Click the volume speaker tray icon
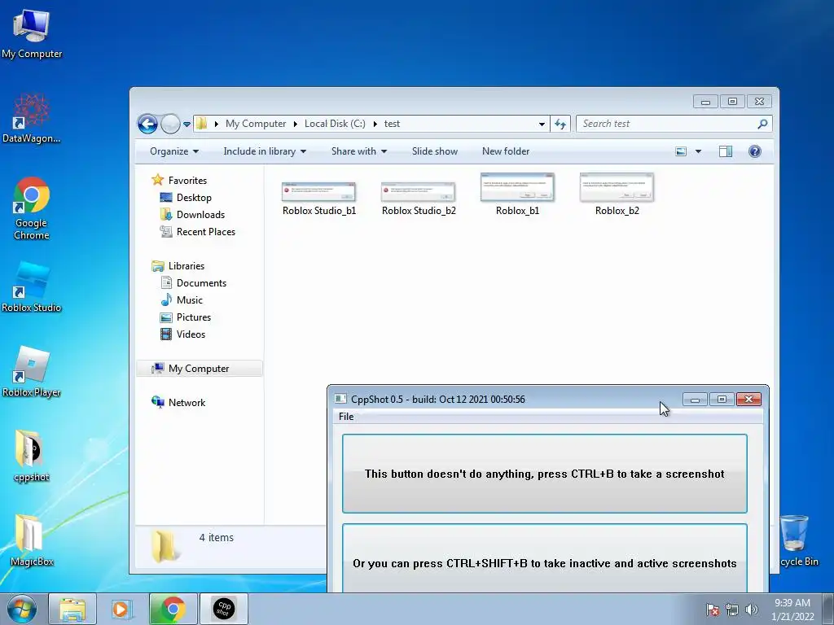This screenshot has width=834, height=625. click(x=751, y=610)
